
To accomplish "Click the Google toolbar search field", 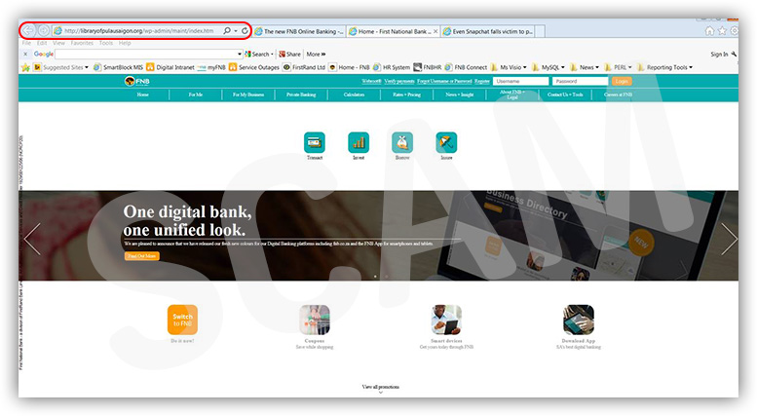I will coord(145,54).
